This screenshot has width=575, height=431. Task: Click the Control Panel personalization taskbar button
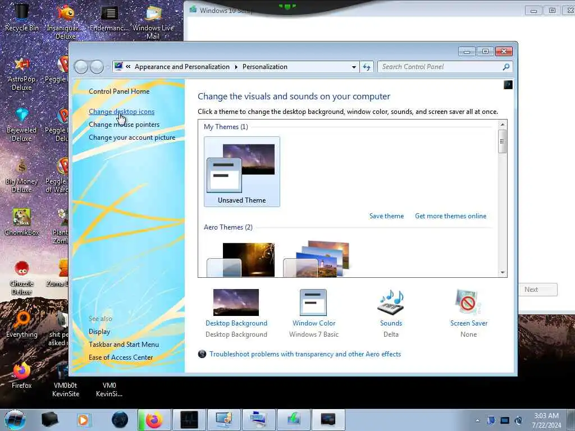point(224,420)
